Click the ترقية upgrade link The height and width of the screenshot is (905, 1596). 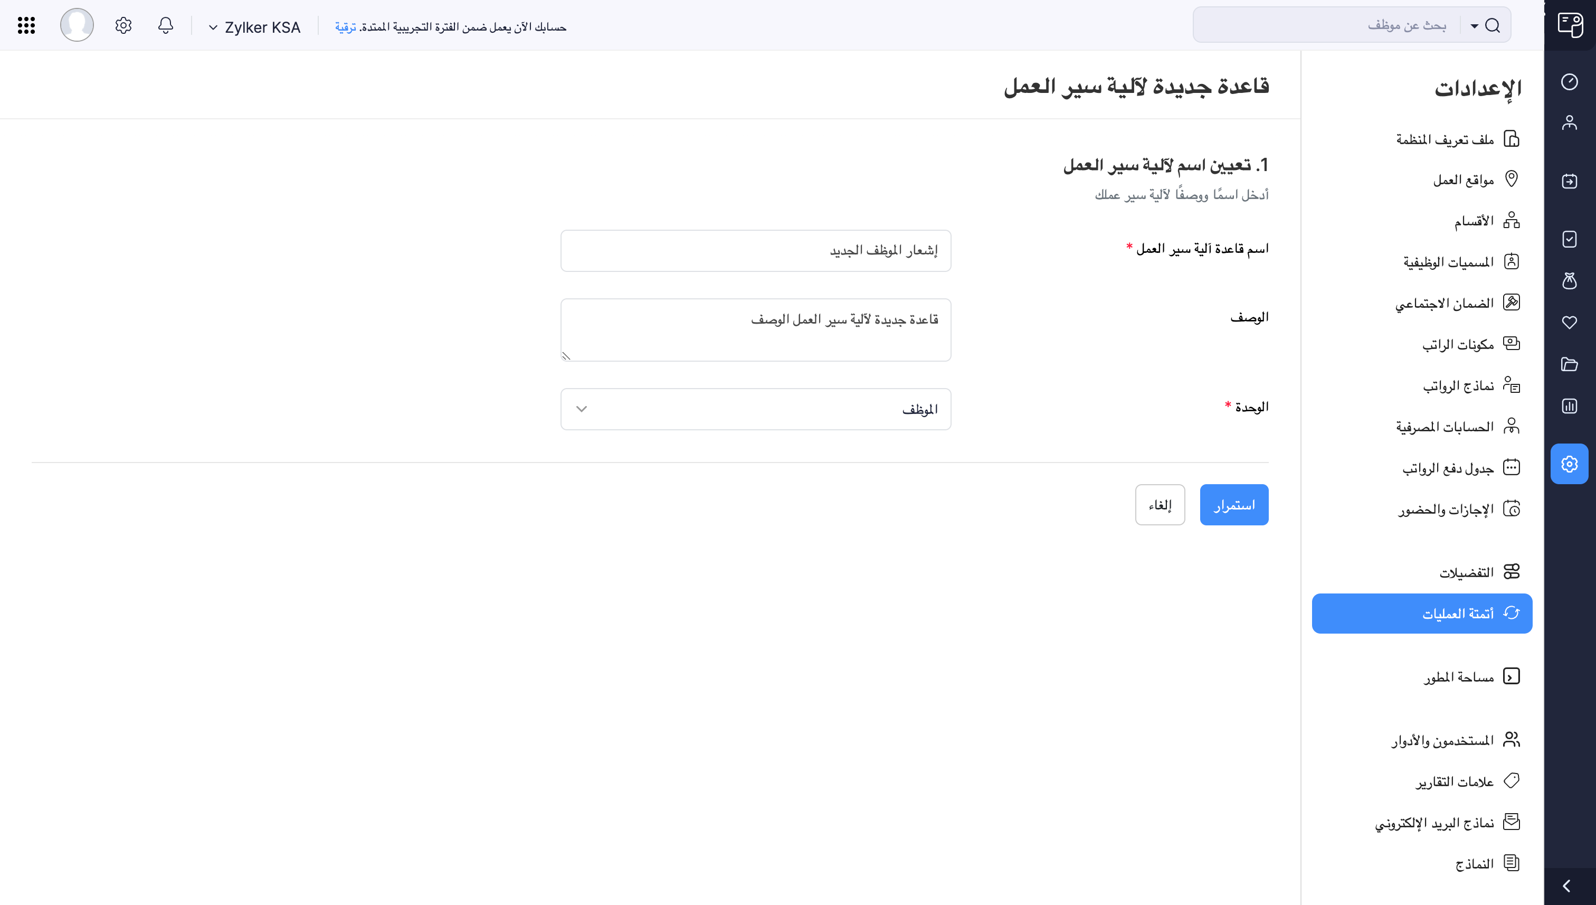coord(345,27)
